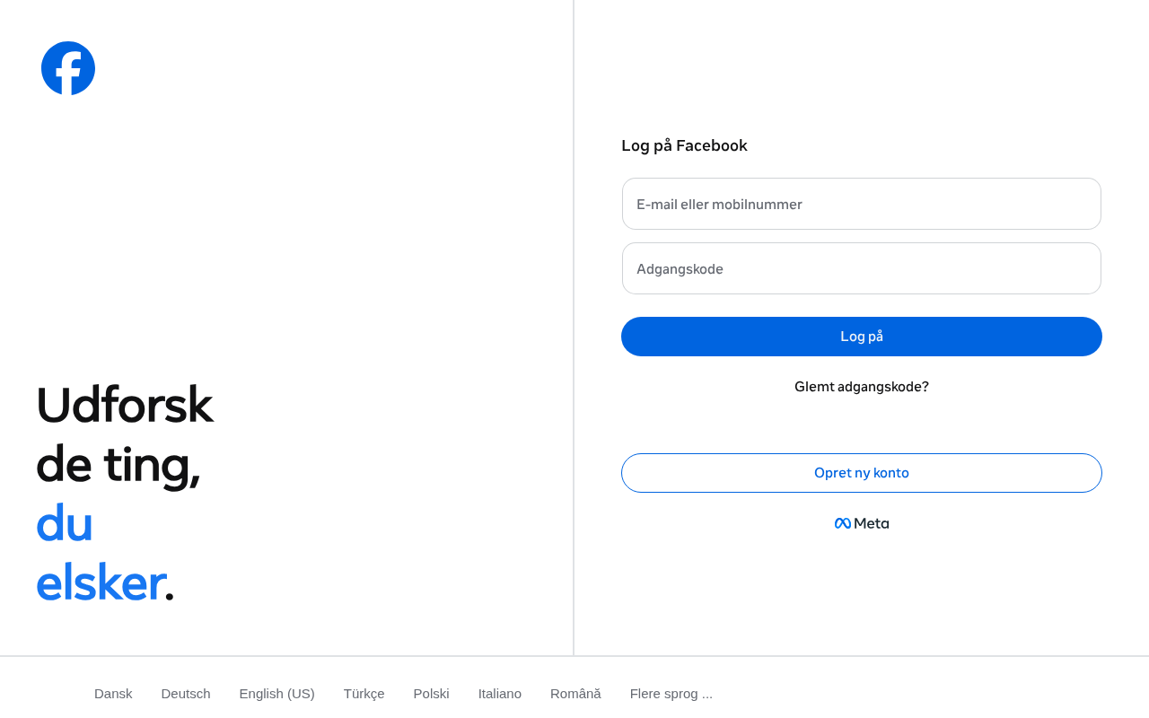Click the Log på Facebook heading

pyautogui.click(x=684, y=145)
